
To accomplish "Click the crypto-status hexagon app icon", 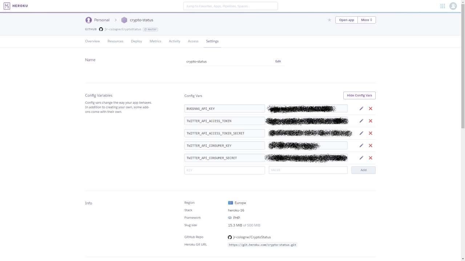I will pyautogui.click(x=124, y=20).
